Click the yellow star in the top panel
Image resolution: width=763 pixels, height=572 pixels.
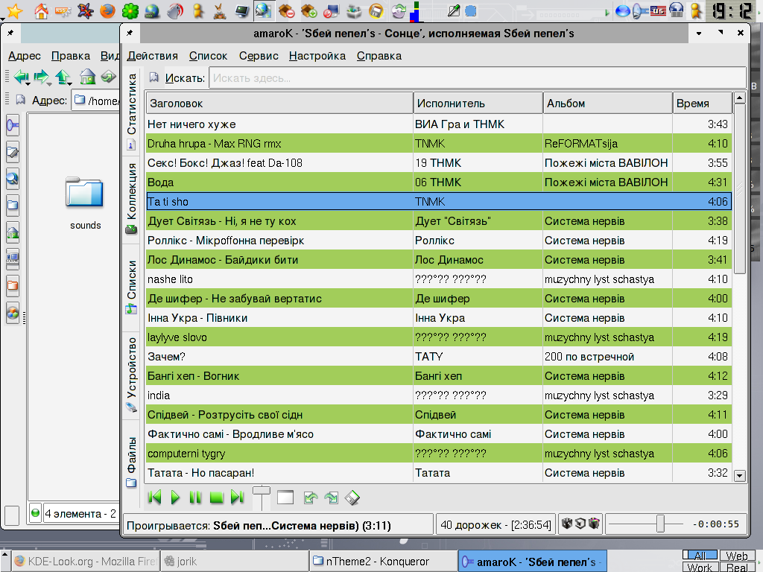(x=14, y=10)
